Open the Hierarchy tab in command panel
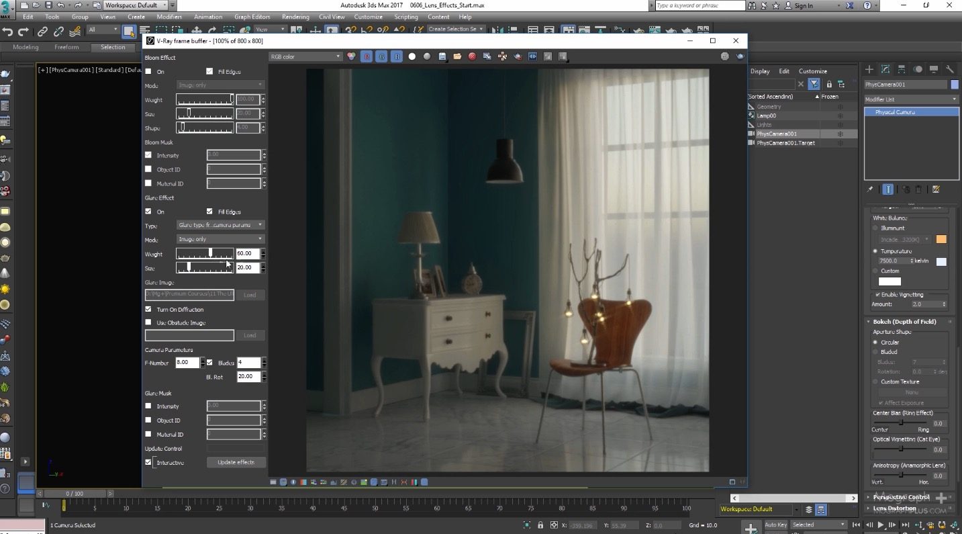 point(902,69)
